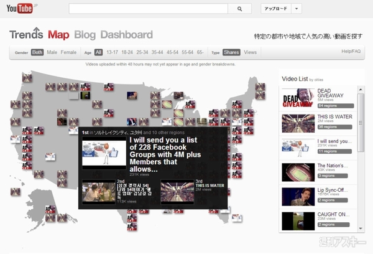Select Female gender filter
The height and width of the screenshot is (254, 373).
(68, 52)
